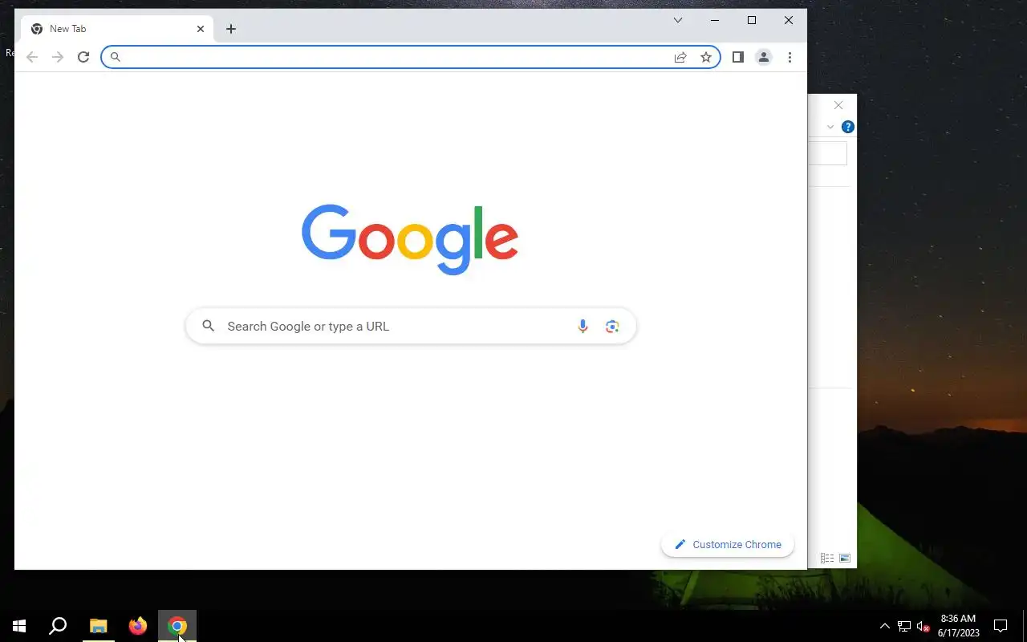Open help in the background window
Screen dimensions: 1027x642
point(848,127)
